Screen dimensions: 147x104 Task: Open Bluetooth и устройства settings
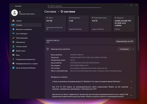(26, 29)
